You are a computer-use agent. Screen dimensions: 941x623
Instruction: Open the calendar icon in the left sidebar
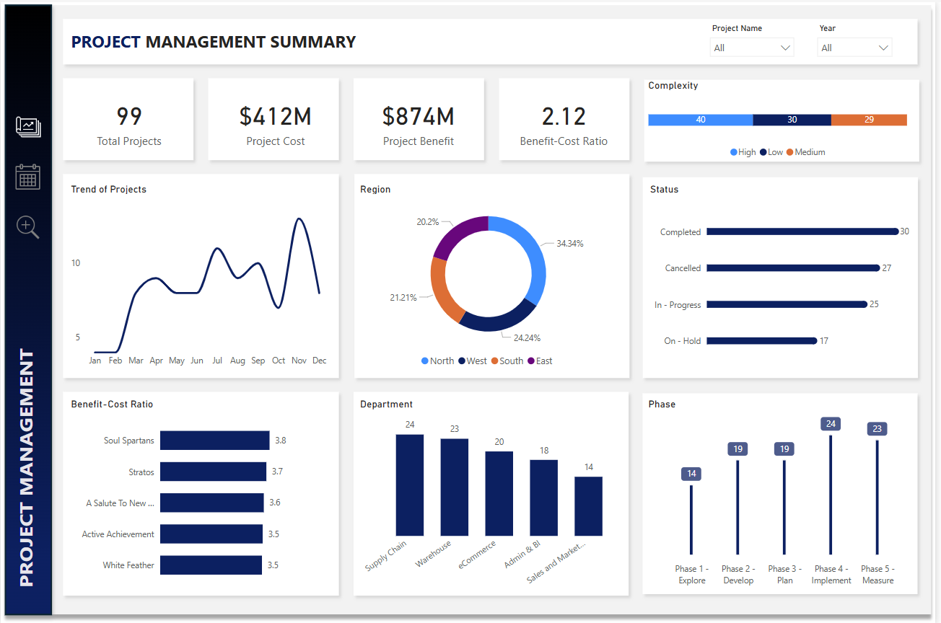27,177
